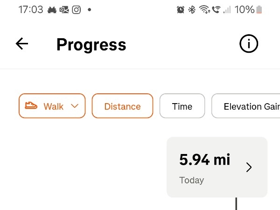This screenshot has width=280, height=210.
Task: Tap the Outlook mail notification icon
Action: coord(64,10)
